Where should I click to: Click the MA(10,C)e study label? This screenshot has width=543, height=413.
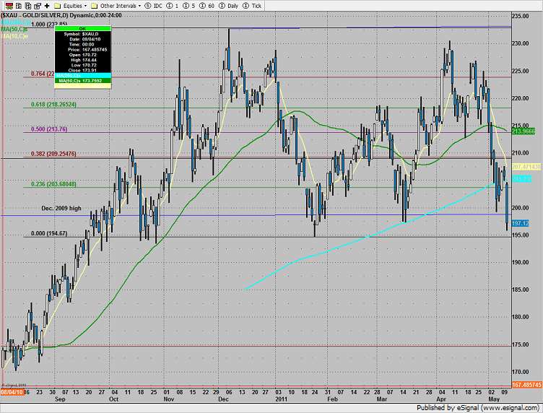pyautogui.click(x=14, y=36)
